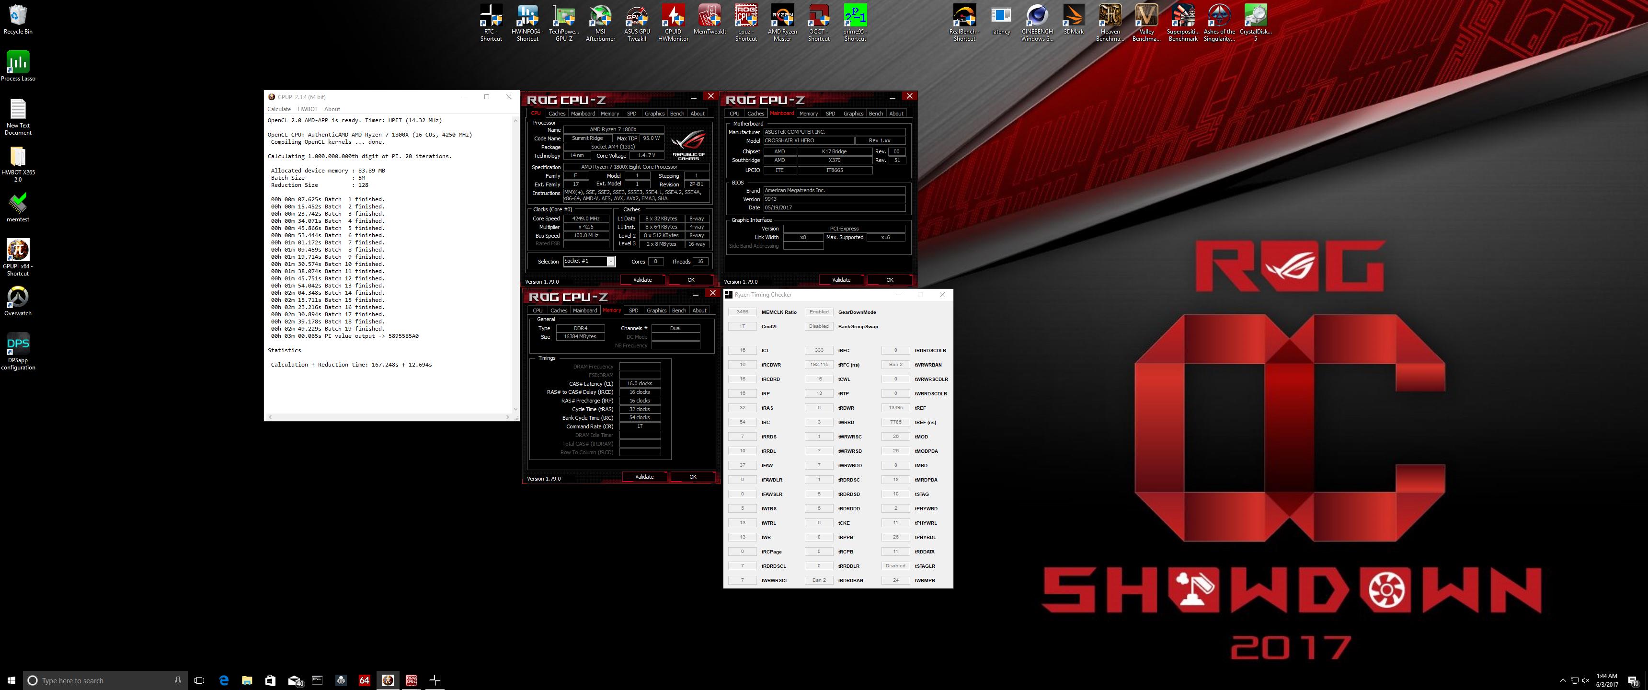Click Validate in the CPU tab window
Image resolution: width=1648 pixels, height=690 pixels.
click(642, 280)
